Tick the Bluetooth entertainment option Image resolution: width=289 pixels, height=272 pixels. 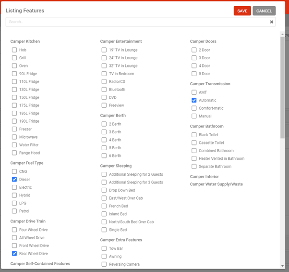coord(104,90)
